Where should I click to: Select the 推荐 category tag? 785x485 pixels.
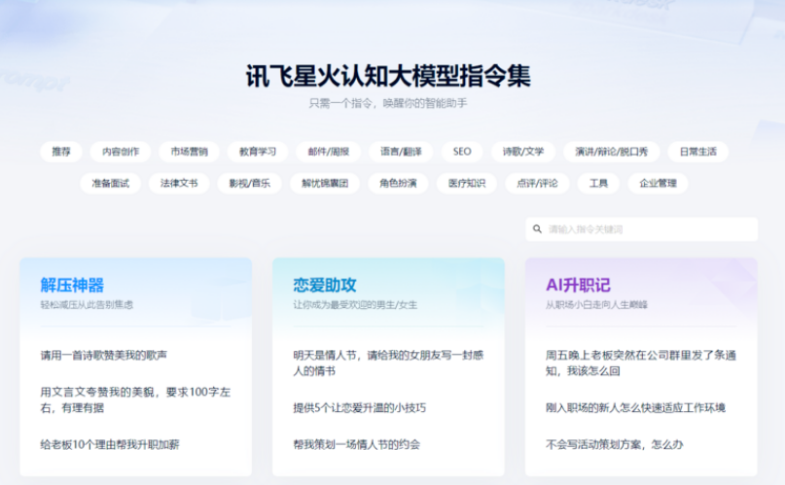(x=61, y=152)
